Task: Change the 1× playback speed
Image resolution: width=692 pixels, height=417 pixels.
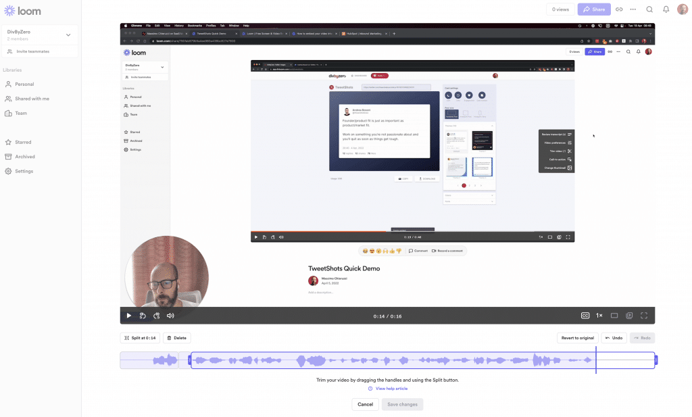Action: 599,316
